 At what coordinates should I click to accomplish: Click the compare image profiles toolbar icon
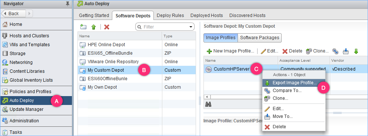335,51
